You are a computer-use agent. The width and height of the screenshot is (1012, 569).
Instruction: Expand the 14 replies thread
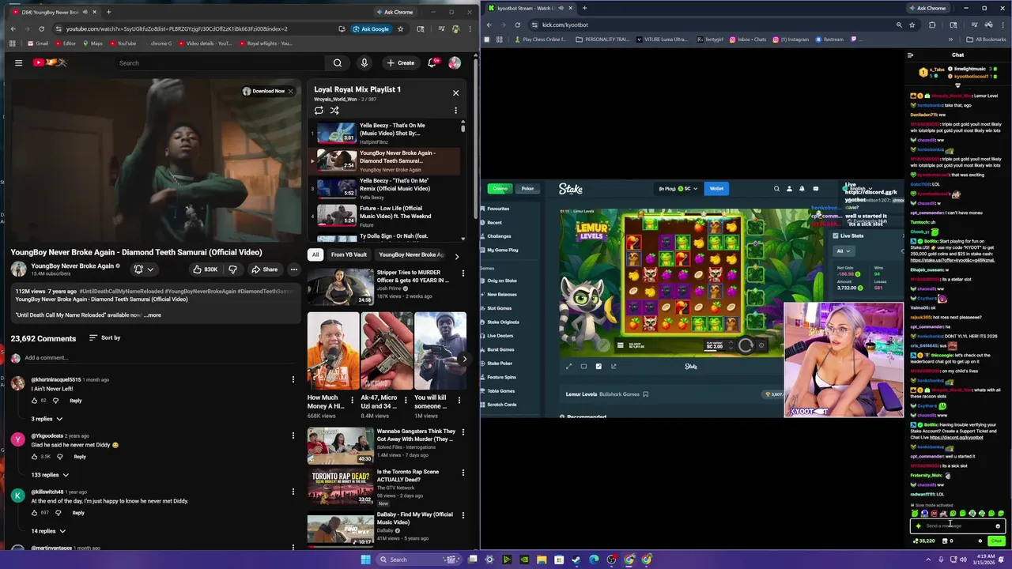[47, 531]
